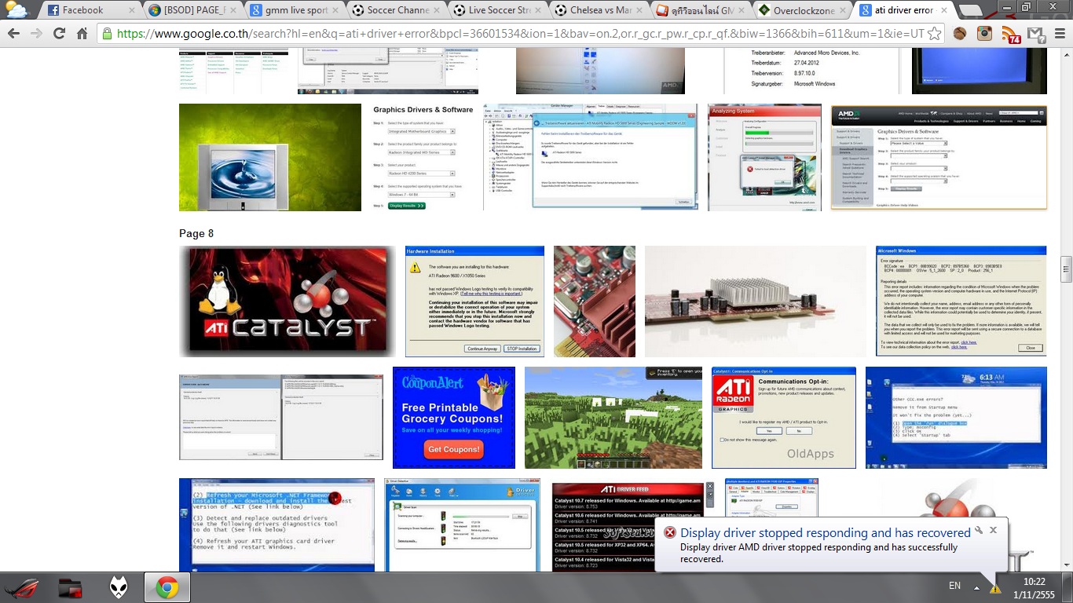Screen dimensions: 1073x603
Task: Open the red graphics card heatsink image
Action: (x=756, y=301)
